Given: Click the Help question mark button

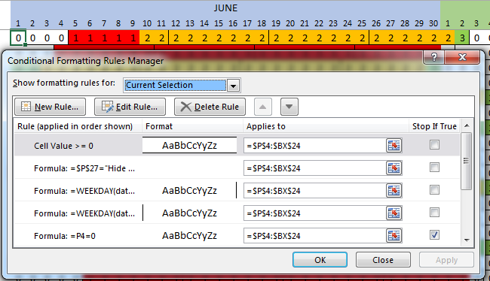Looking at the screenshot, I should point(433,57).
